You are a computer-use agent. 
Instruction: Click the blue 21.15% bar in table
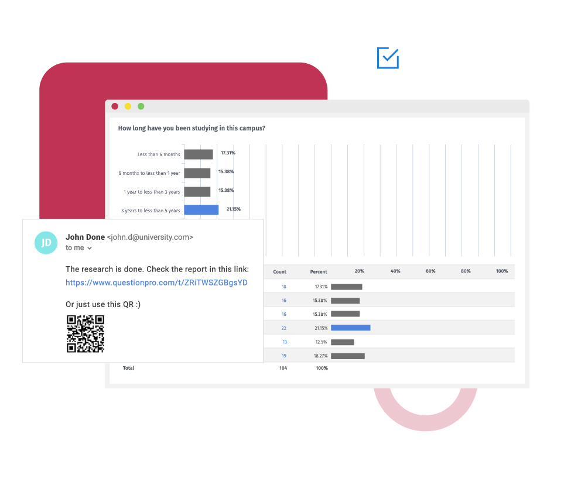(x=350, y=328)
